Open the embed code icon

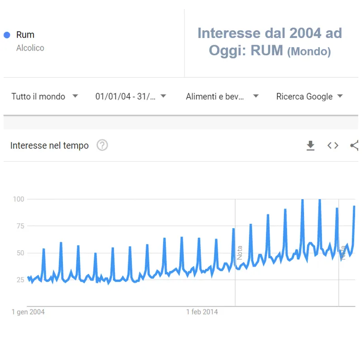pyautogui.click(x=333, y=145)
